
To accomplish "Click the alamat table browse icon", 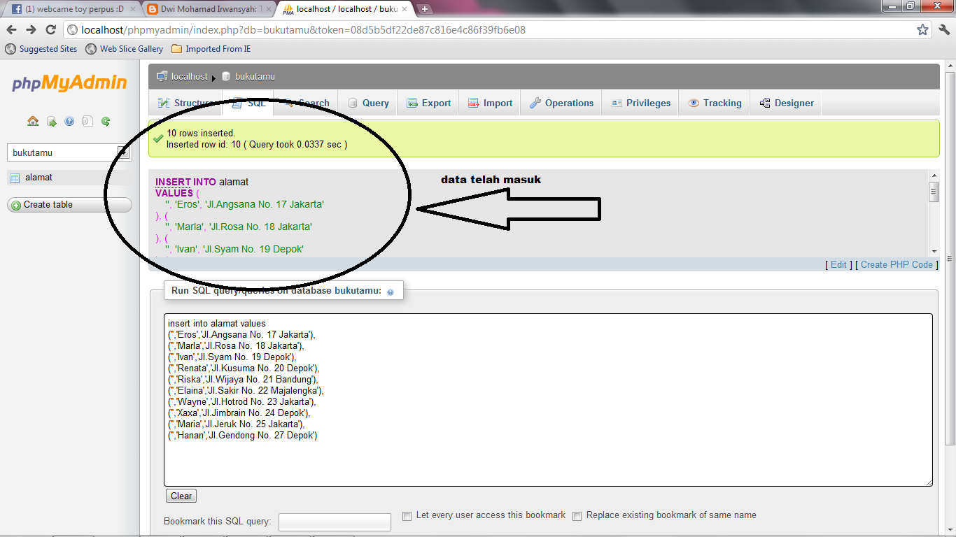I will (x=14, y=178).
